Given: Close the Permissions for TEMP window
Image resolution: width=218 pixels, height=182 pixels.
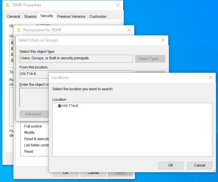Looking at the screenshot, I should pos(129,30).
